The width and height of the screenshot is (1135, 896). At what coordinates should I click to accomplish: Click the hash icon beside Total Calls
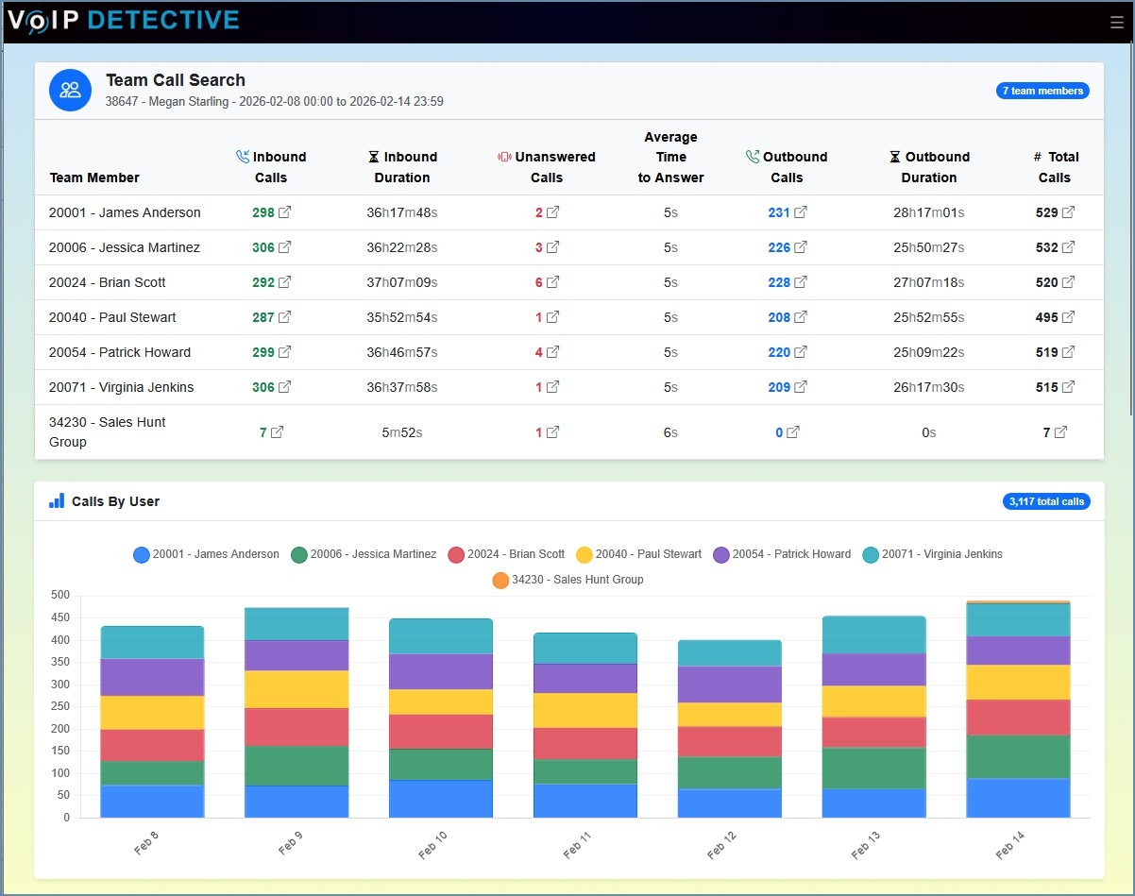point(1040,157)
